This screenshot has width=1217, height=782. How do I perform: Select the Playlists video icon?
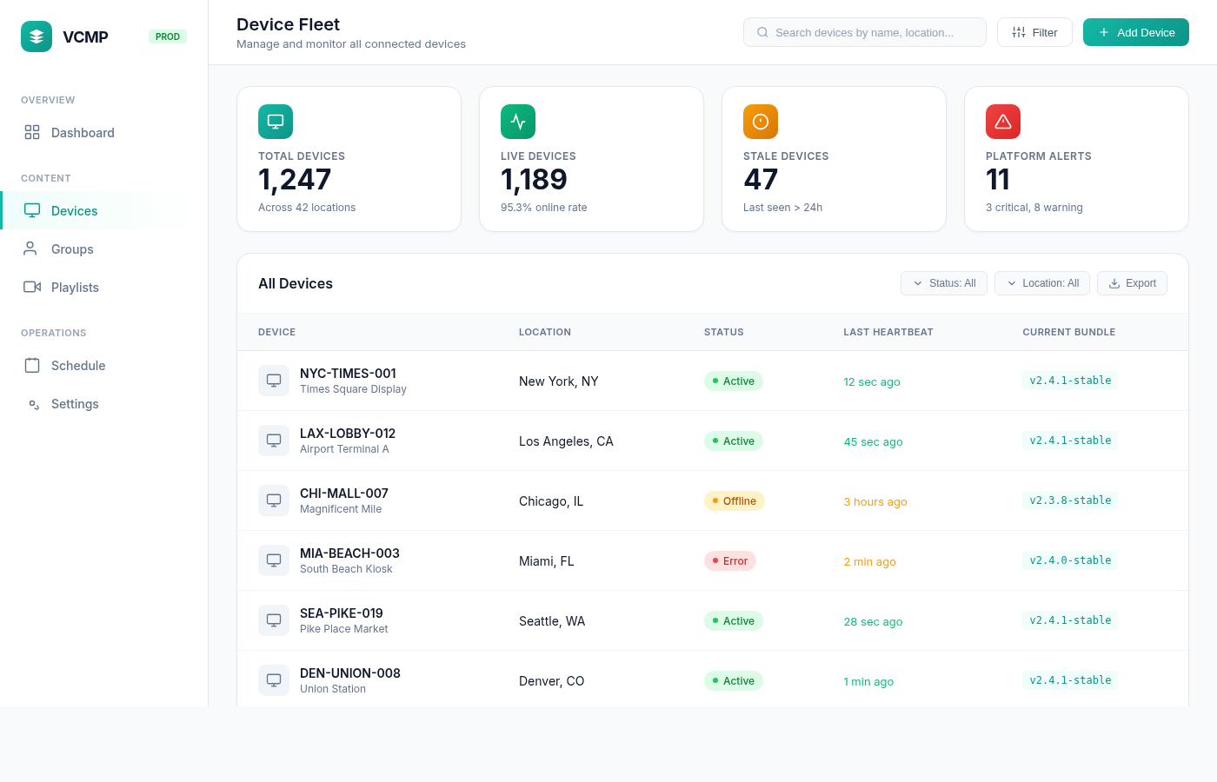tap(31, 287)
